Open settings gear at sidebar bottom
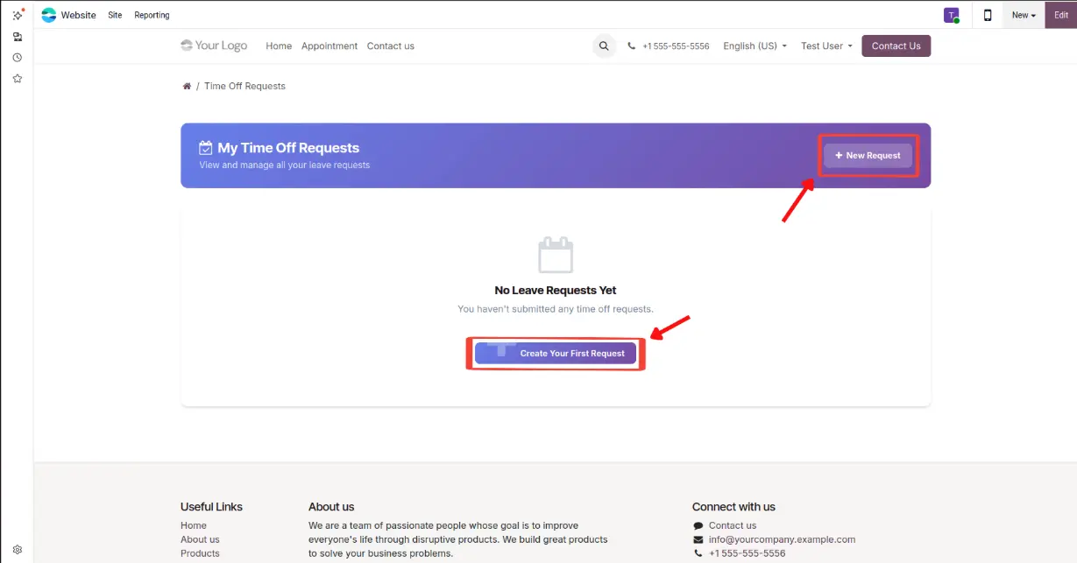 point(17,550)
